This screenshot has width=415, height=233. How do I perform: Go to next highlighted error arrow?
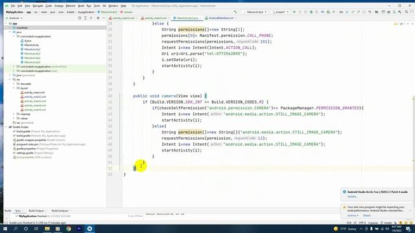[x=412, y=24]
